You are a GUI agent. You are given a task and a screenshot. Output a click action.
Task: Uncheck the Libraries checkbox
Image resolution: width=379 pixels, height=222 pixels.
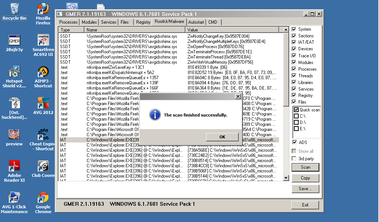tap(294, 83)
